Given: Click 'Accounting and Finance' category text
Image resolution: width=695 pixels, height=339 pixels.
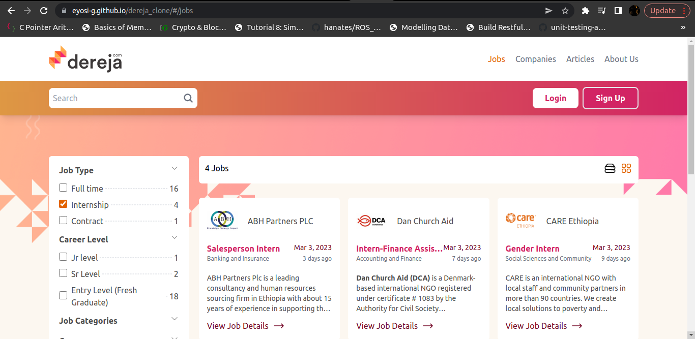Looking at the screenshot, I should click(389, 259).
